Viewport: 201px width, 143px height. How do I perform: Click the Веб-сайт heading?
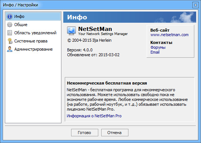pos(160,30)
